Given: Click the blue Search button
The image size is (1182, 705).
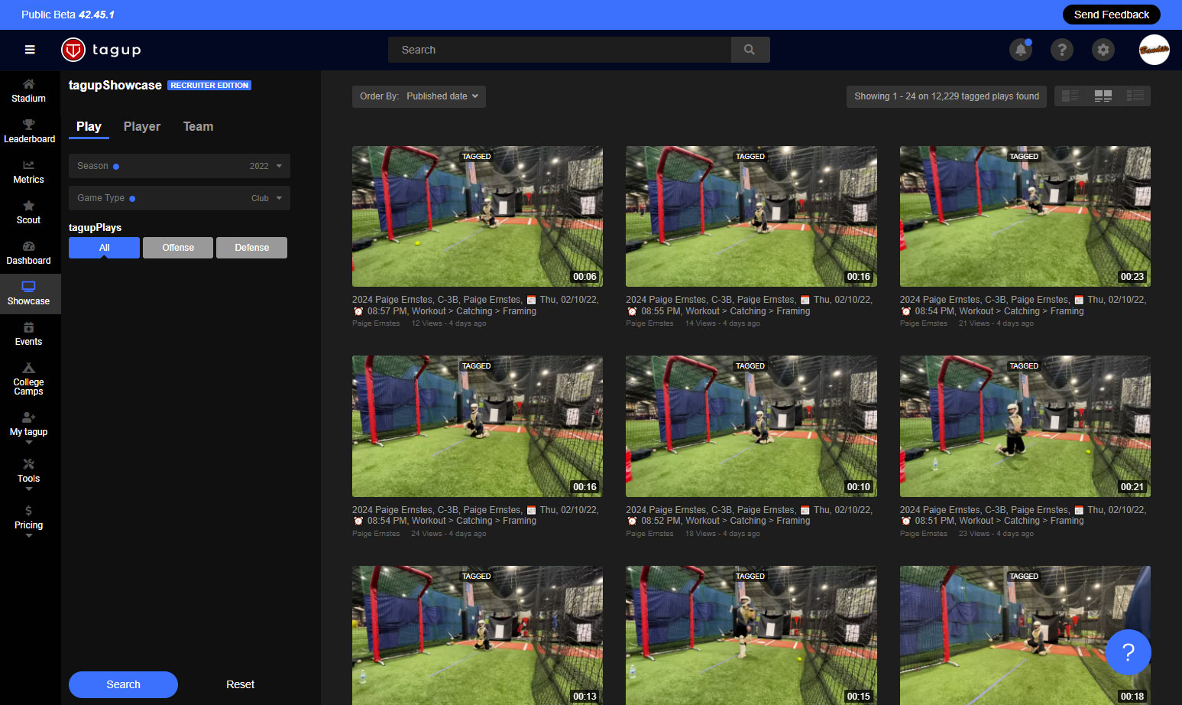Looking at the screenshot, I should click(123, 684).
